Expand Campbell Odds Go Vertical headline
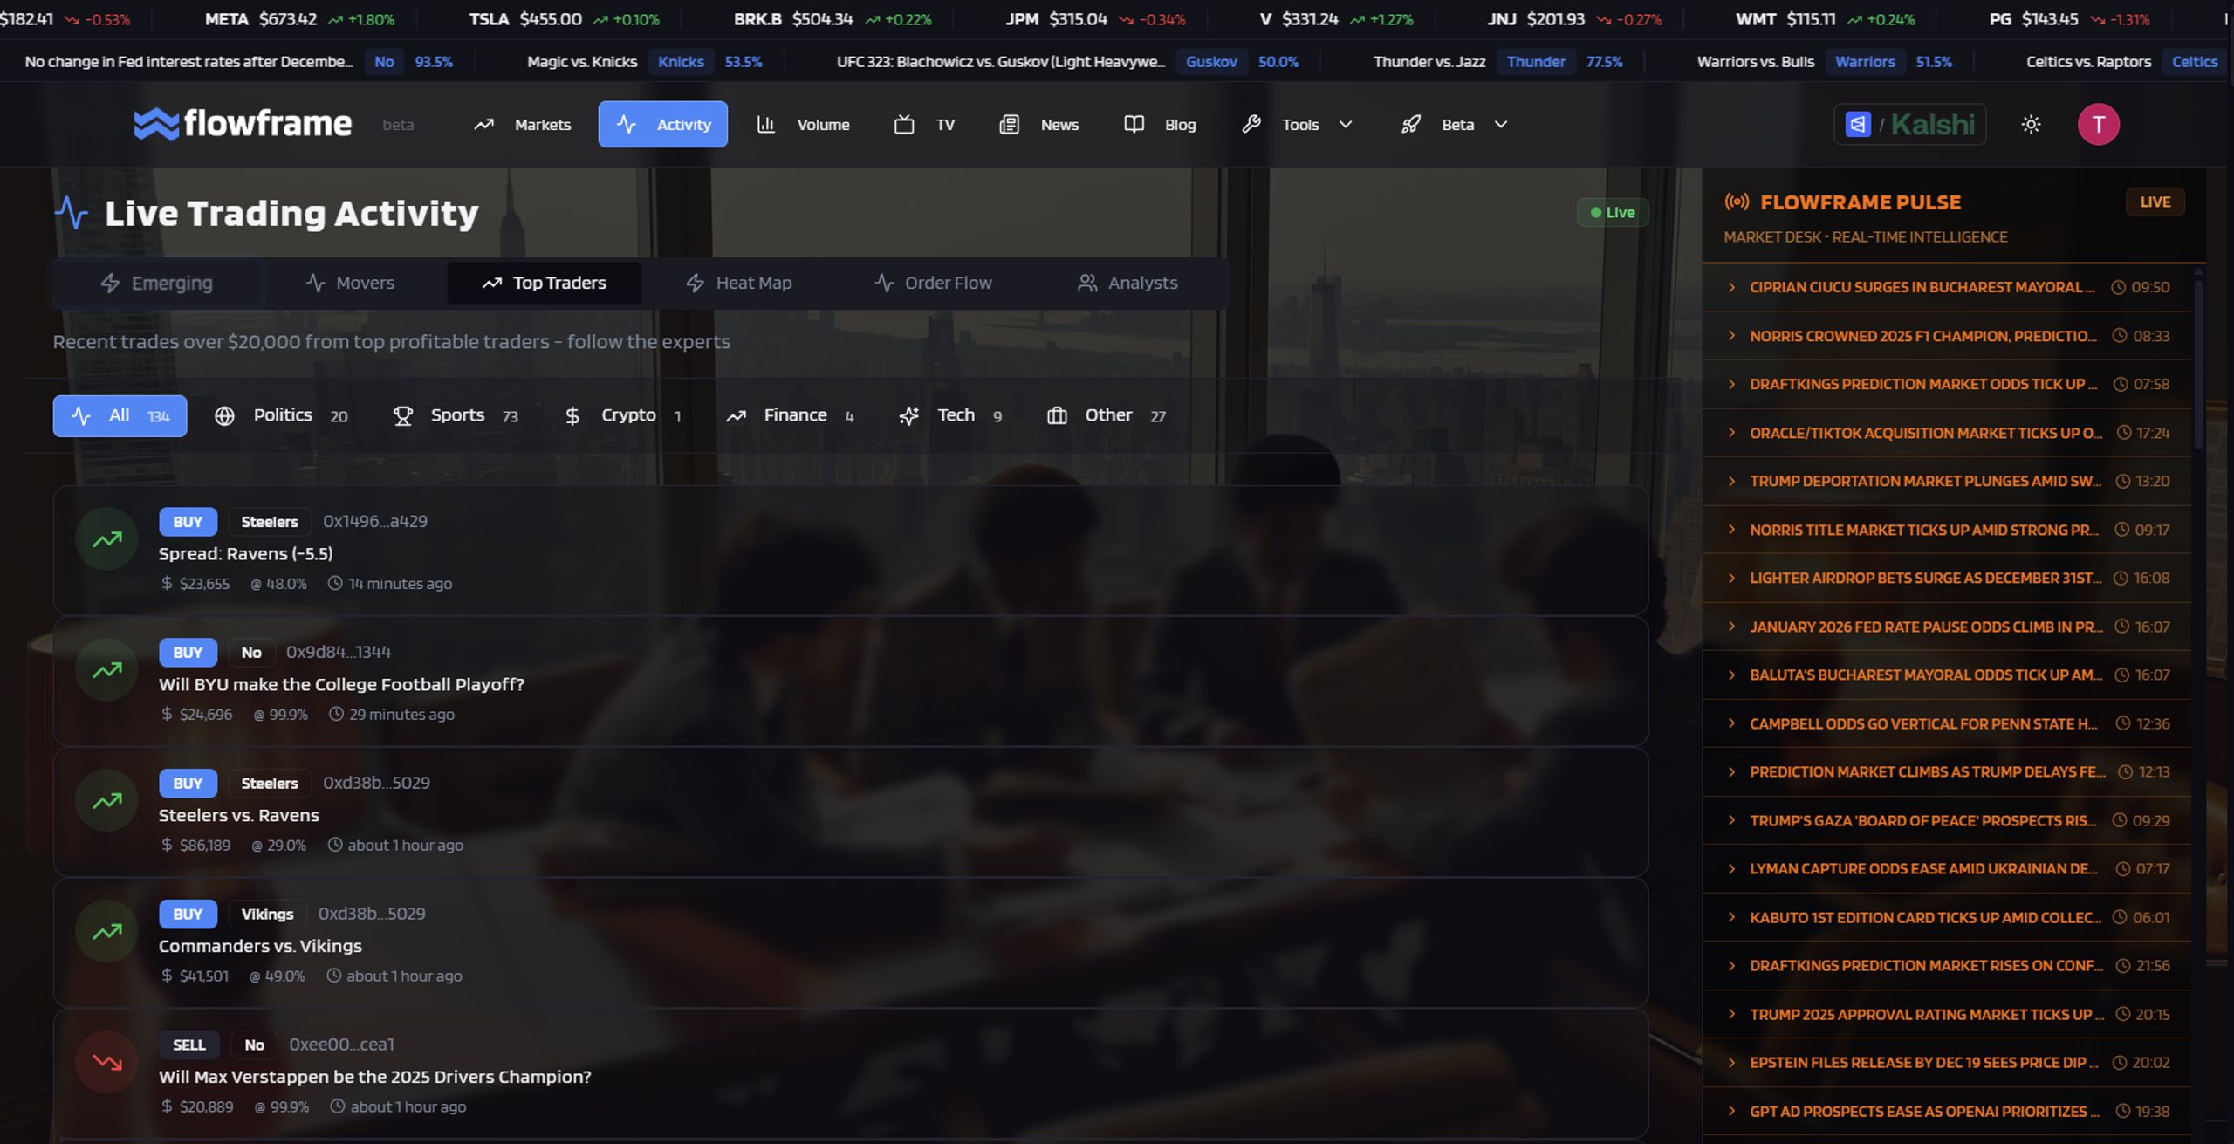 [1948, 723]
